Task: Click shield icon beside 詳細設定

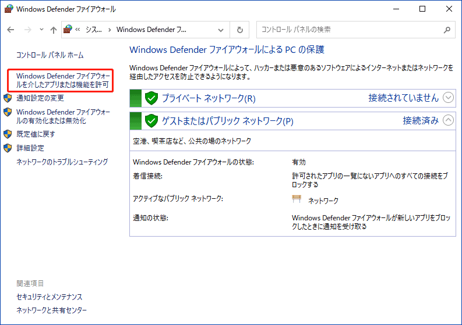Action: pos(8,148)
